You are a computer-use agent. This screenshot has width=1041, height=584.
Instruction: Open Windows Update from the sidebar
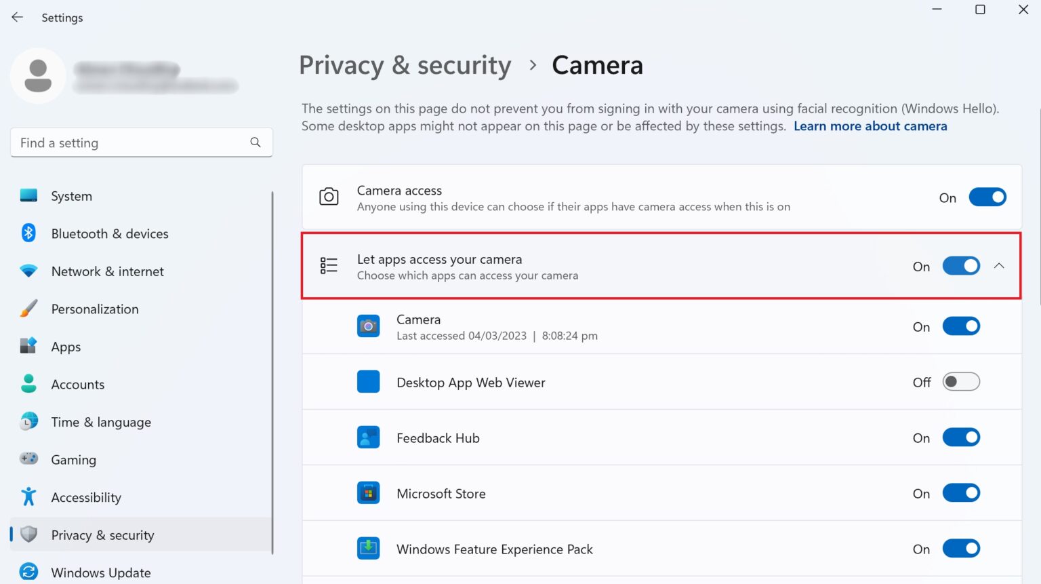pyautogui.click(x=100, y=572)
